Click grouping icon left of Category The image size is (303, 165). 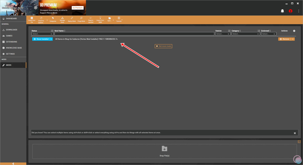(229, 31)
